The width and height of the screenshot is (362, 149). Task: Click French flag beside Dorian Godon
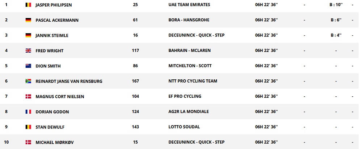28,112
